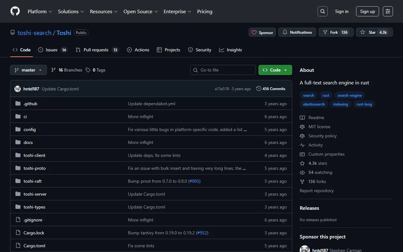Viewport: 403px width, 252px height.
Task: Open the search magnifier icon
Action: pos(323,11)
